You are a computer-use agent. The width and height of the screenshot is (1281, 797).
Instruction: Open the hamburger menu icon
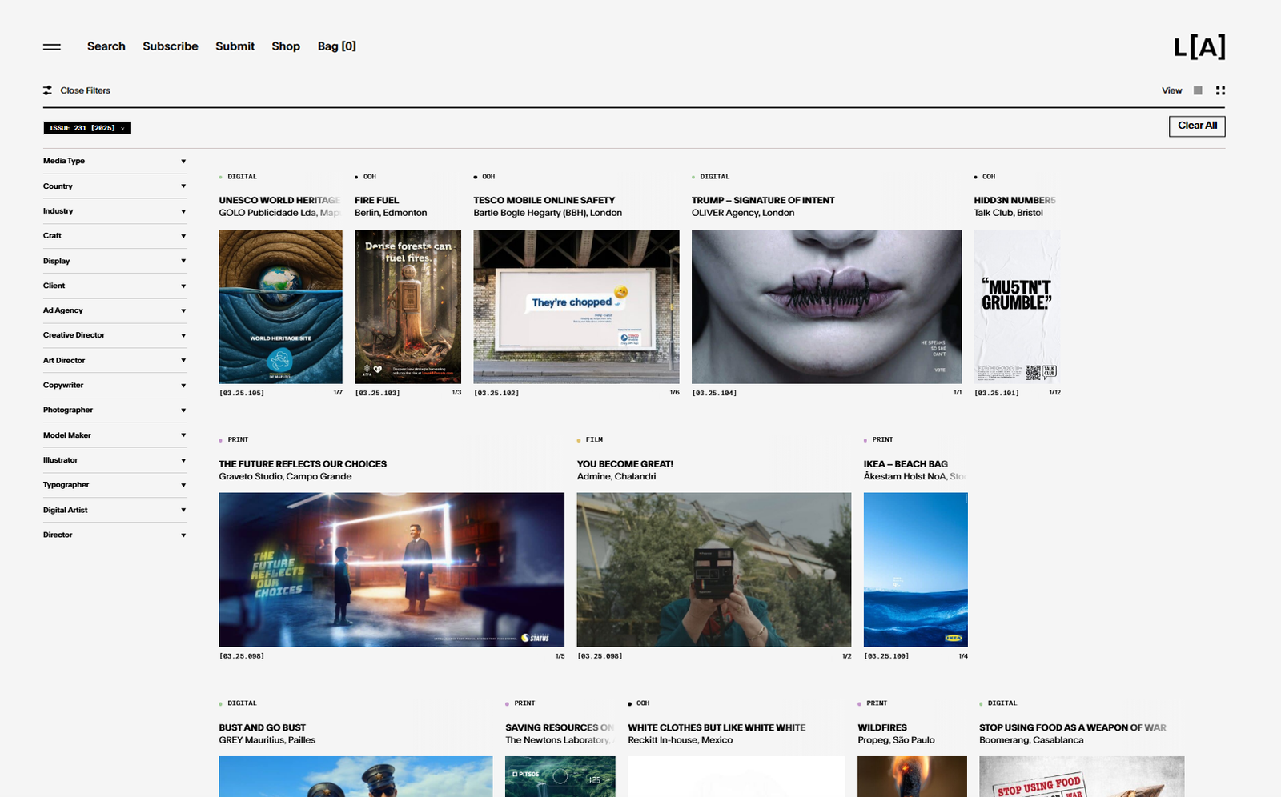[x=52, y=47]
